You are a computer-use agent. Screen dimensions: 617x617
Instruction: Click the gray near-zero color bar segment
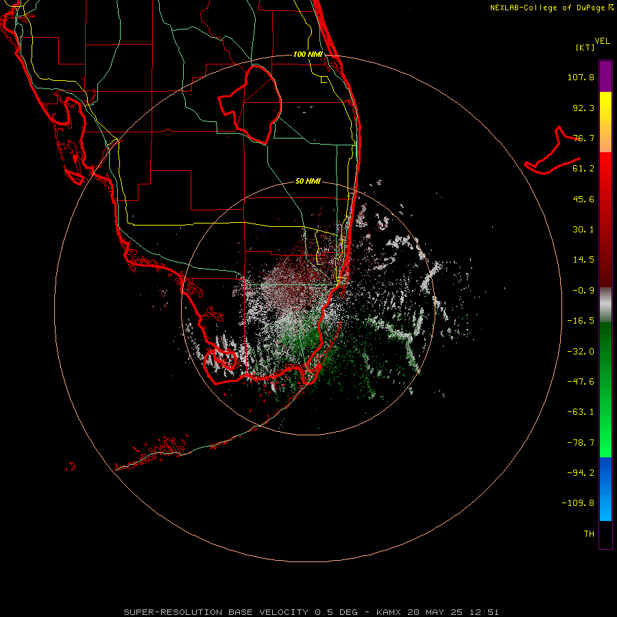[x=605, y=305]
